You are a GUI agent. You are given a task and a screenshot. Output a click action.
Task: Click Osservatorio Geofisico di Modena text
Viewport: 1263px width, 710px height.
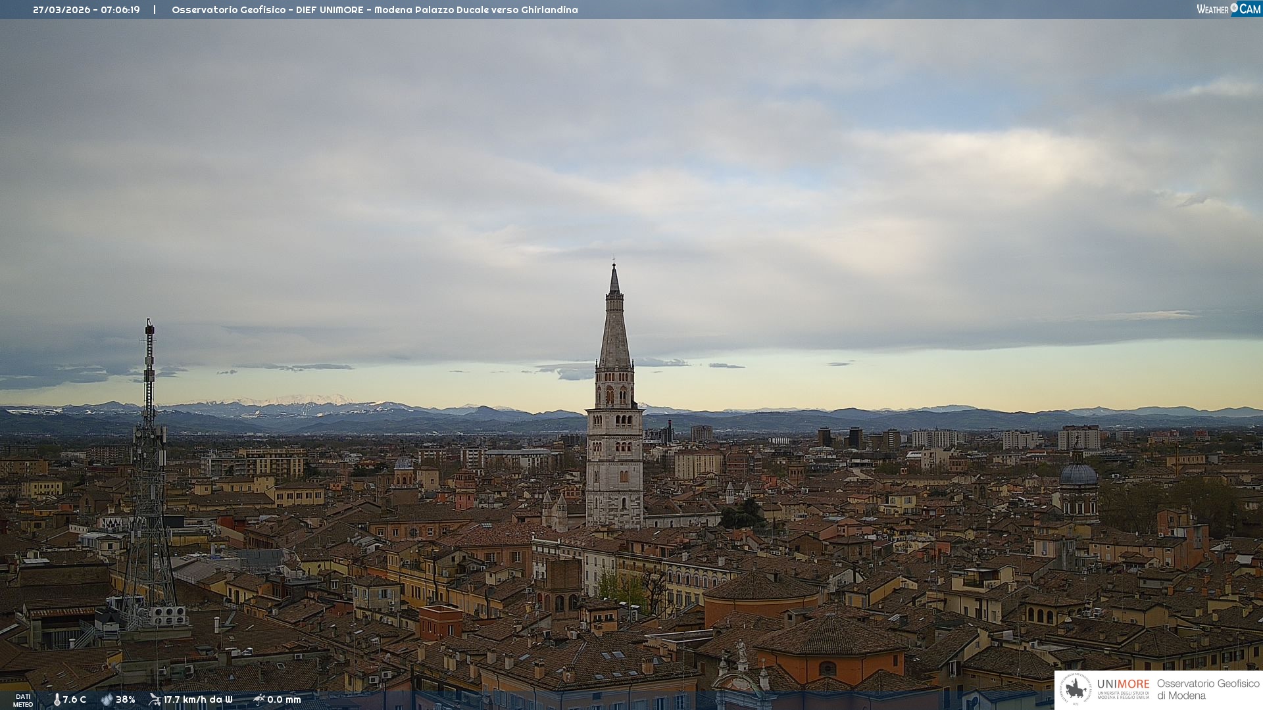(1208, 689)
